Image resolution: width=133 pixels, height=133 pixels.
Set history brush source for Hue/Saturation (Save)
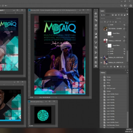(x=101, y=125)
